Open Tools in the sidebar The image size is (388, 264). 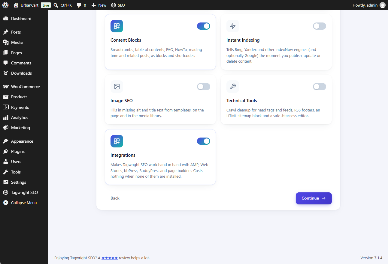pyautogui.click(x=24, y=172)
